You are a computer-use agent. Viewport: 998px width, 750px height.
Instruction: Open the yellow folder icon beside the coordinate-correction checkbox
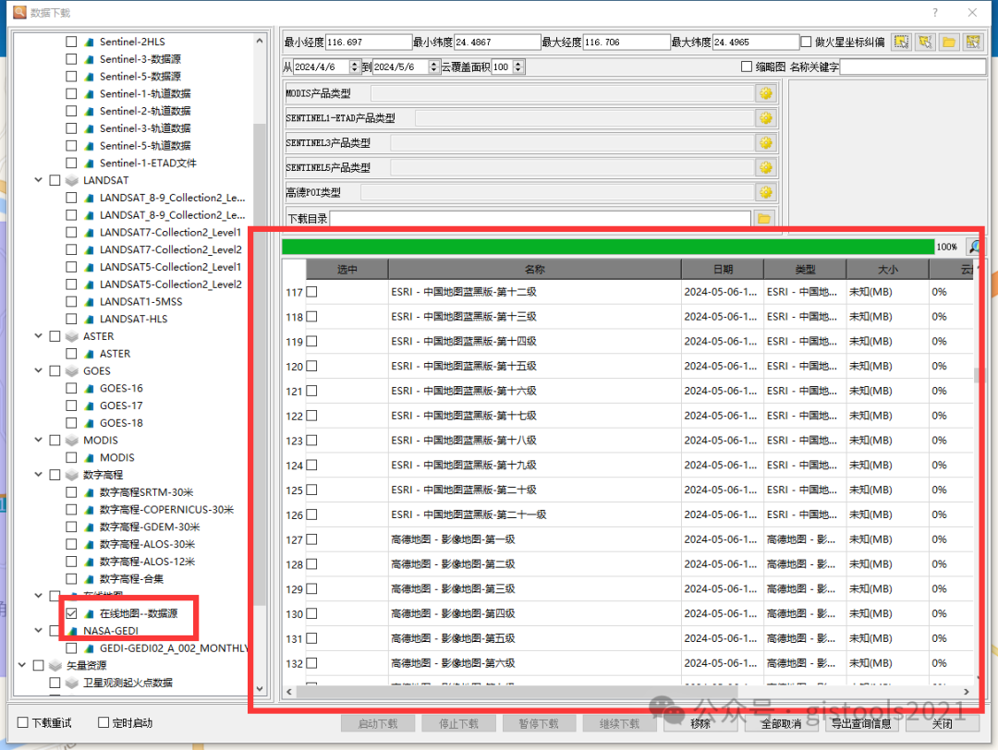tap(949, 42)
